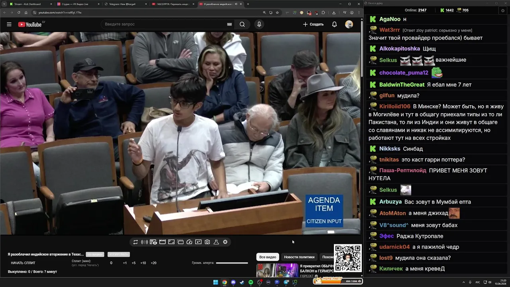The height and width of the screenshot is (287, 510).
Task: Select the Все видео filter chip
Action: pyautogui.click(x=268, y=257)
